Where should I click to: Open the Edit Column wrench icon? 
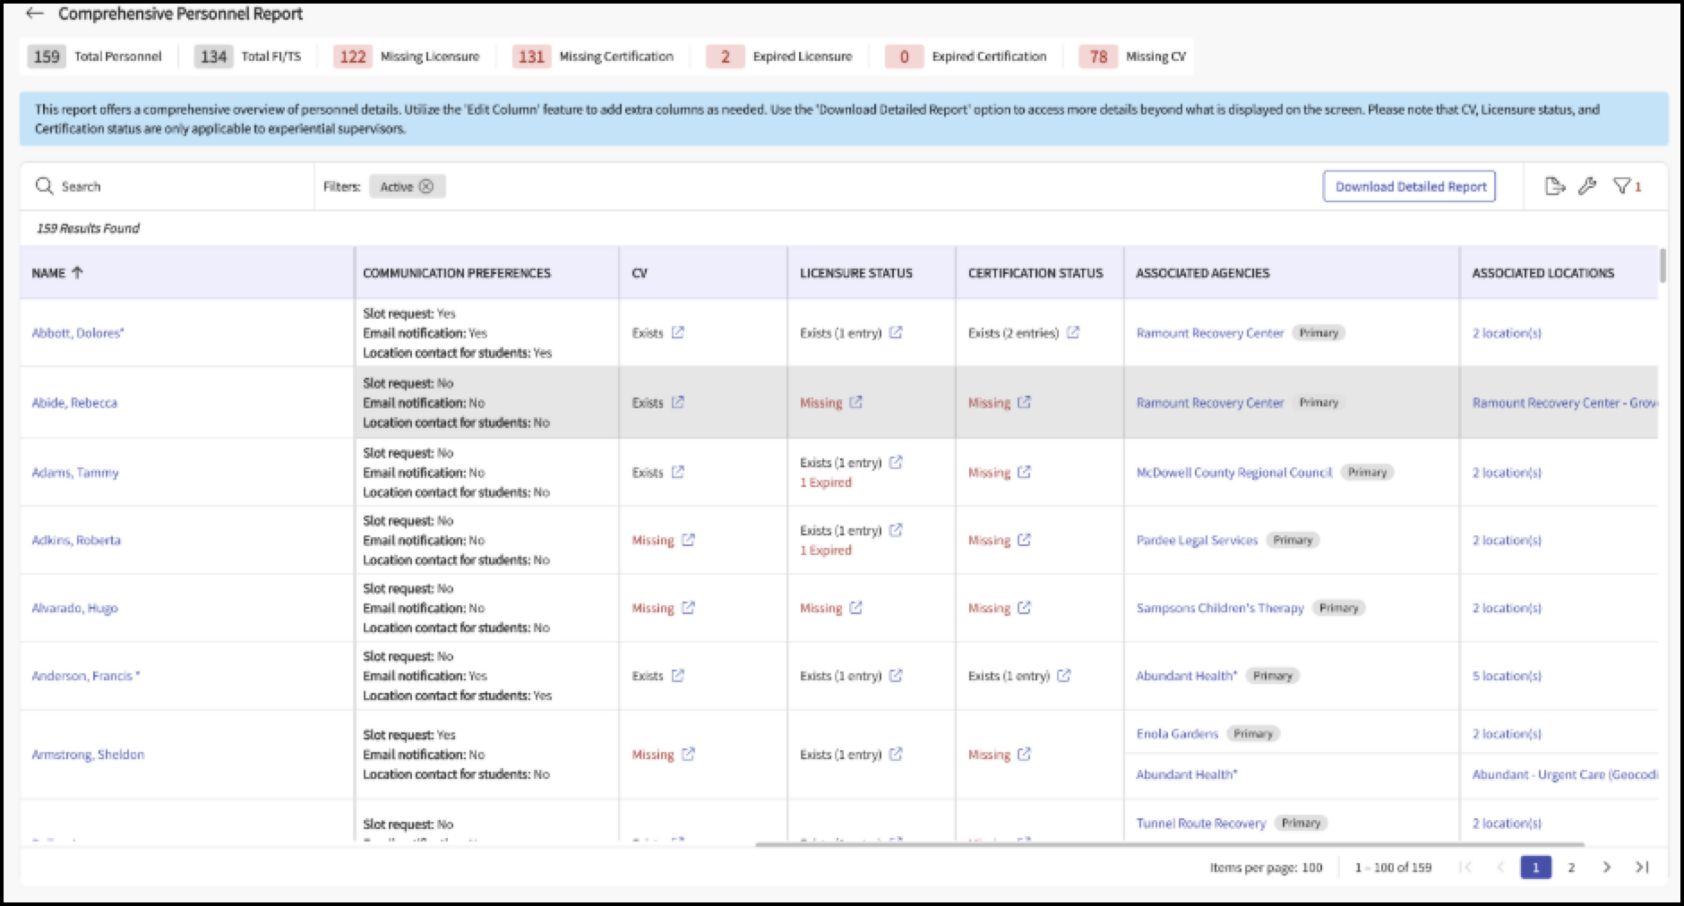click(x=1587, y=186)
